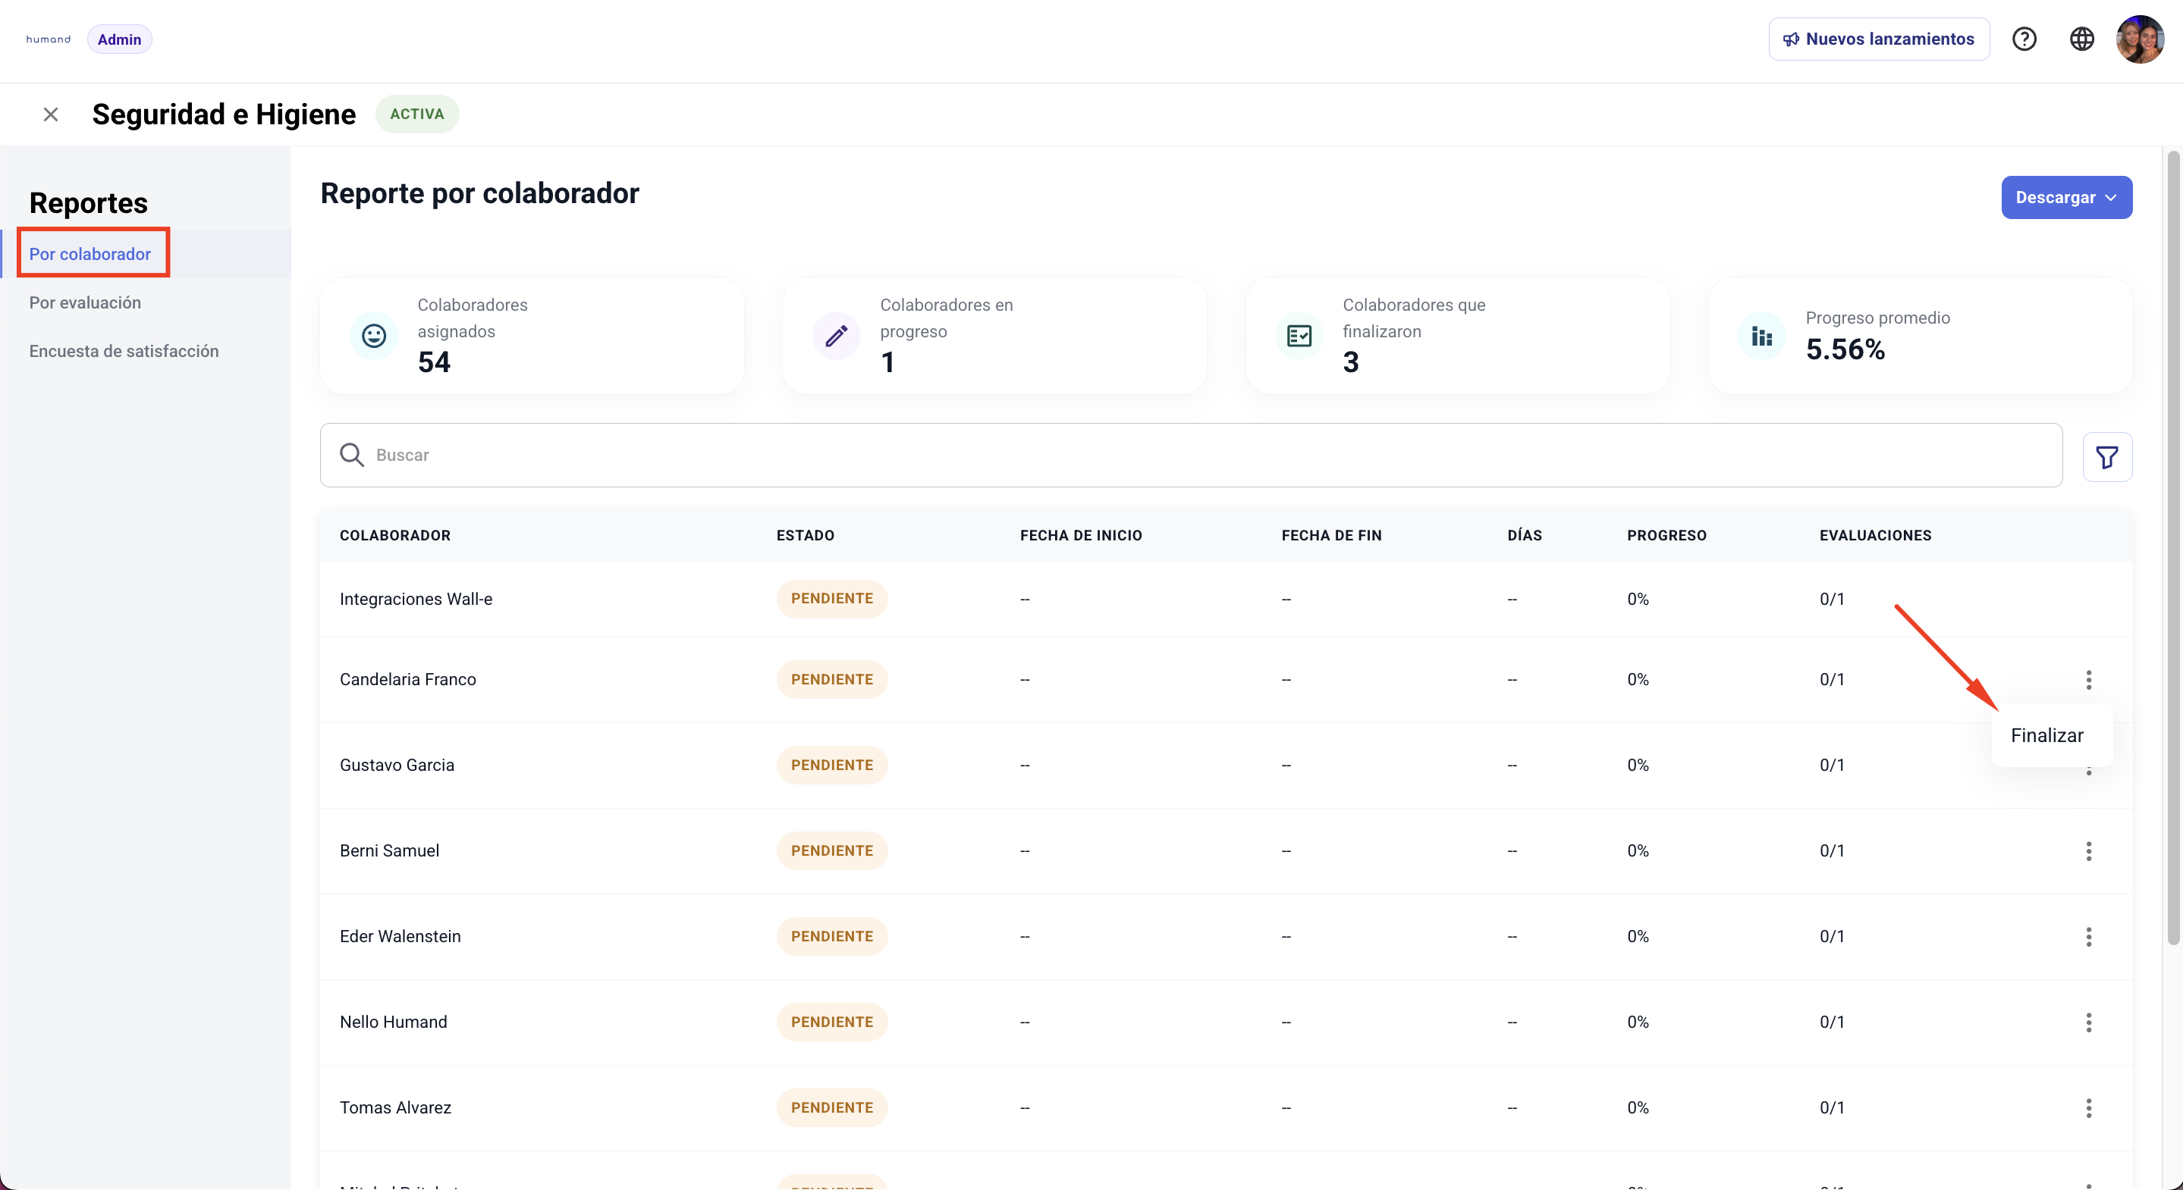This screenshot has height=1190, width=2183.
Task: Click the user profile avatar
Action: pos(2139,39)
